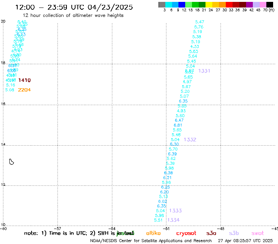Click the wave height value '5.16'
278x244 pixels.
coord(11,85)
